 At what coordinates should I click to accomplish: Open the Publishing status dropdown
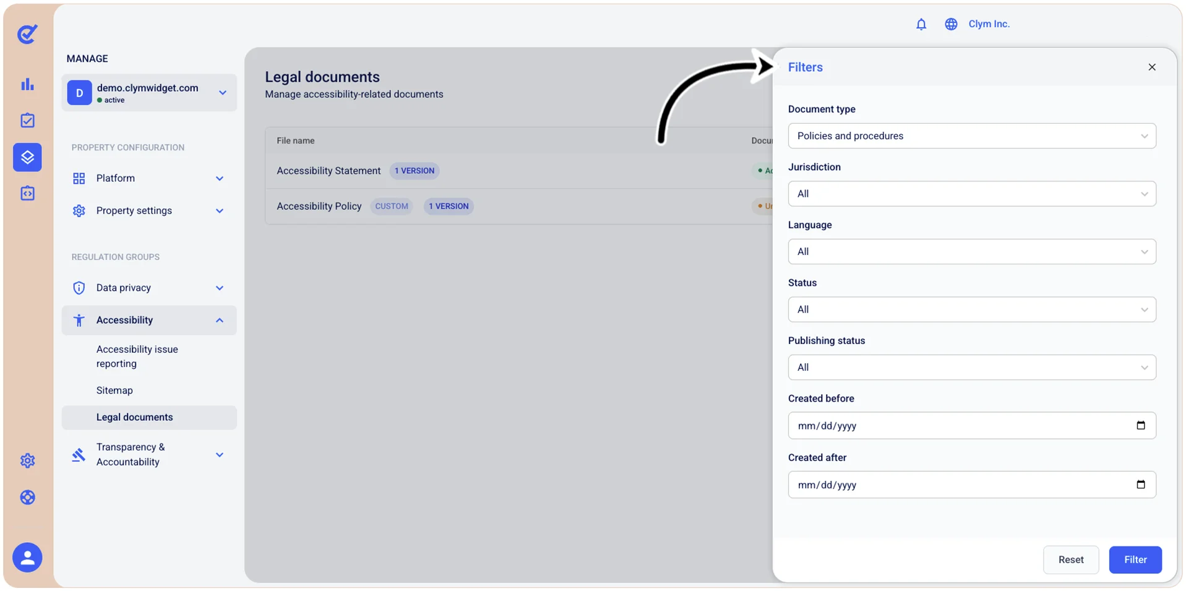pyautogui.click(x=971, y=368)
